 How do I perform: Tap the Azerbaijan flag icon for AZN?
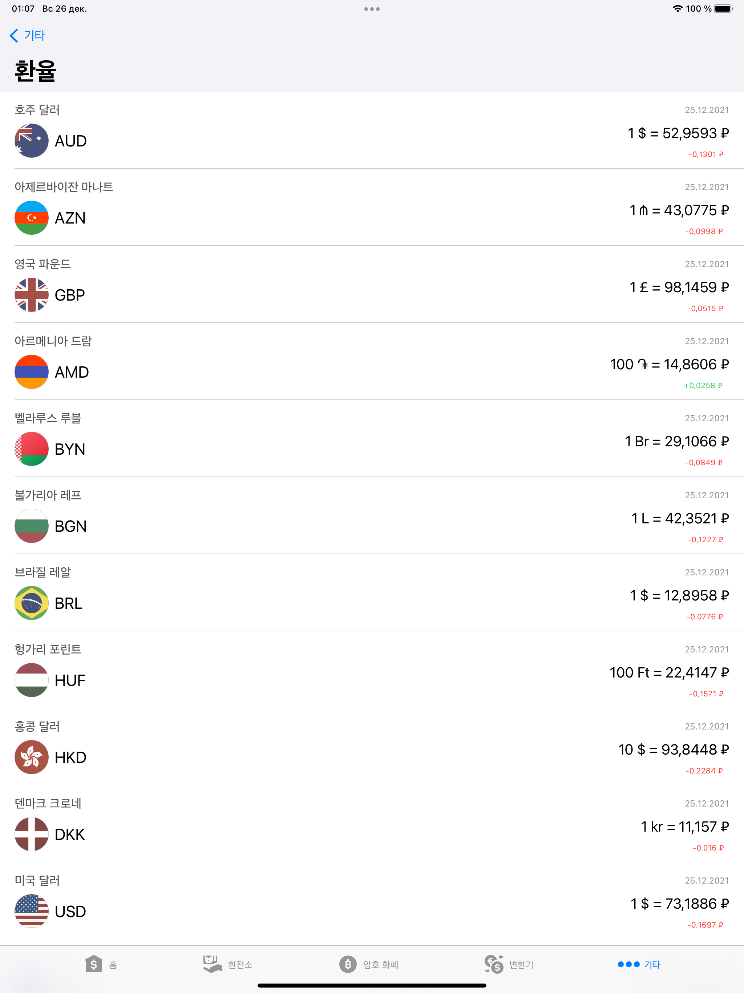point(31,218)
